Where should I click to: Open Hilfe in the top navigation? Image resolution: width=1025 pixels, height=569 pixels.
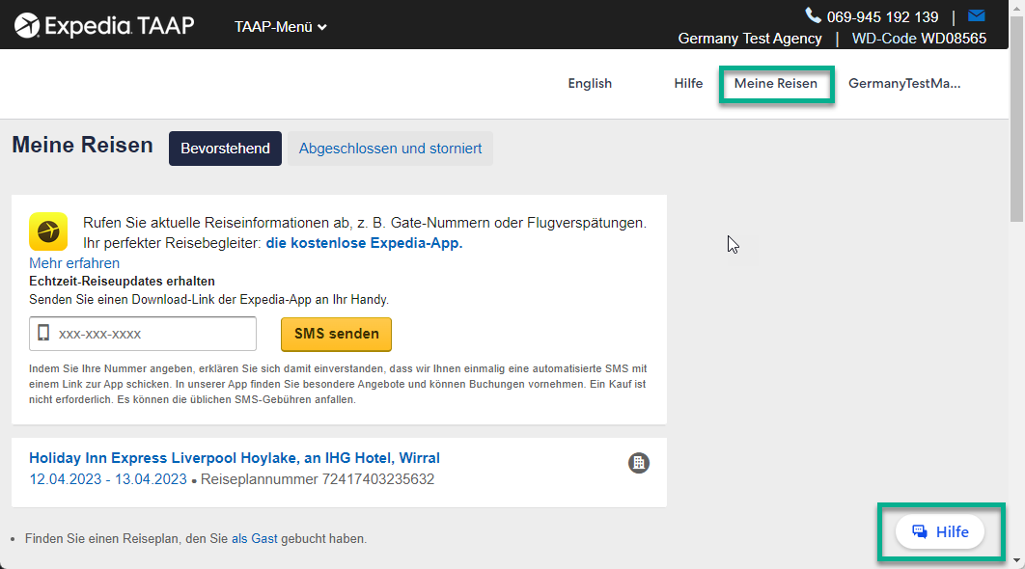pyautogui.click(x=688, y=84)
